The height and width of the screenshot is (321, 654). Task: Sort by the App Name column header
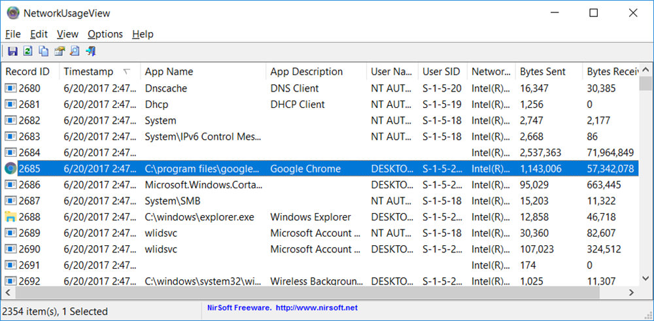tap(169, 72)
